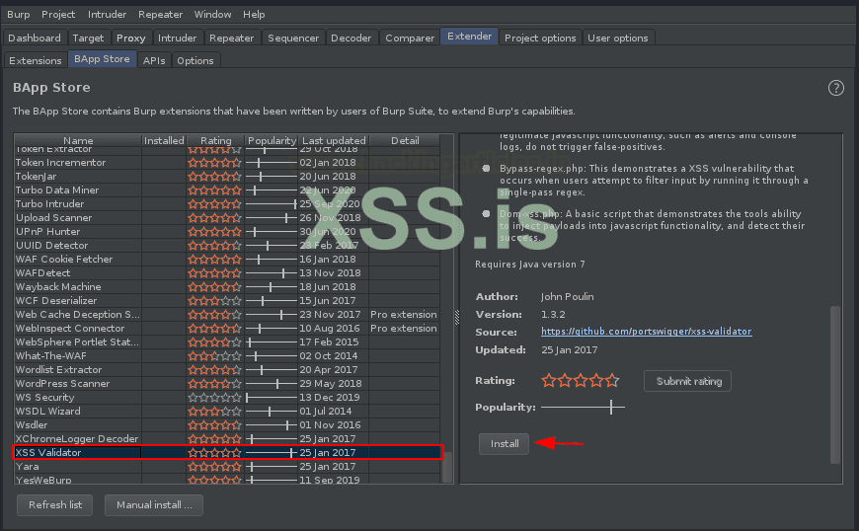Select the WebInspect Connector extension
The image size is (859, 531).
tap(227, 328)
